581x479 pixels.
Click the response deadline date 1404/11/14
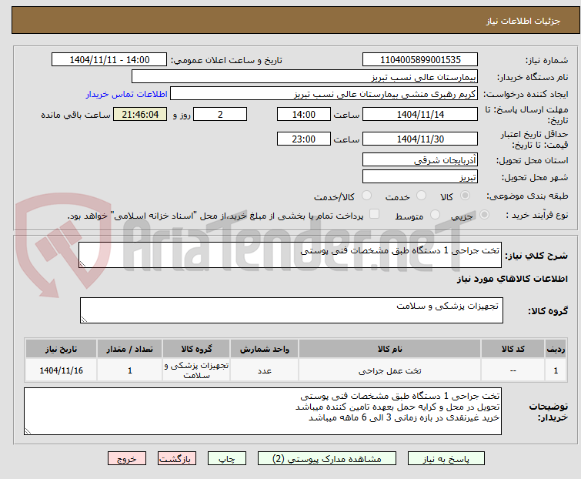(x=420, y=114)
